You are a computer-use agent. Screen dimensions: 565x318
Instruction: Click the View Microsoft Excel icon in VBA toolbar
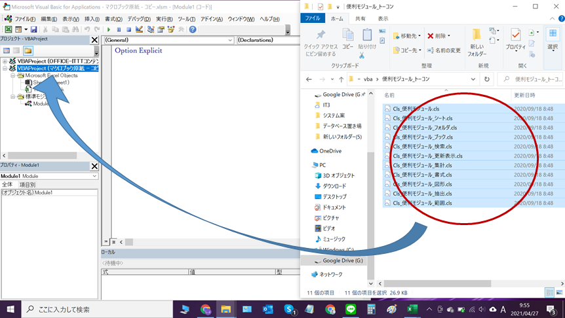[9, 29]
